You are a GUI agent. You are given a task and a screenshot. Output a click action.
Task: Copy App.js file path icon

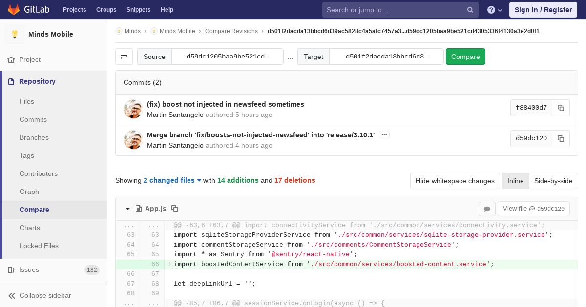tap(175, 209)
